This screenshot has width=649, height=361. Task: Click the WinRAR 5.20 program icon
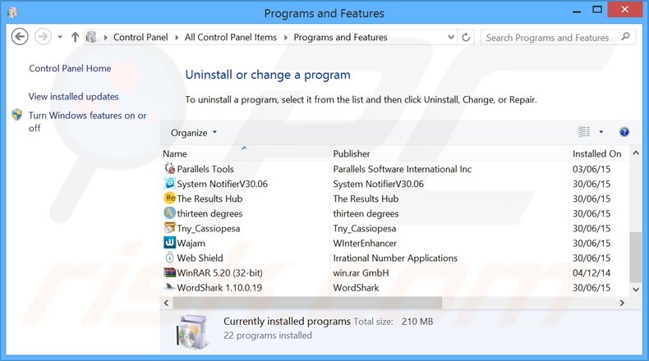click(x=170, y=272)
